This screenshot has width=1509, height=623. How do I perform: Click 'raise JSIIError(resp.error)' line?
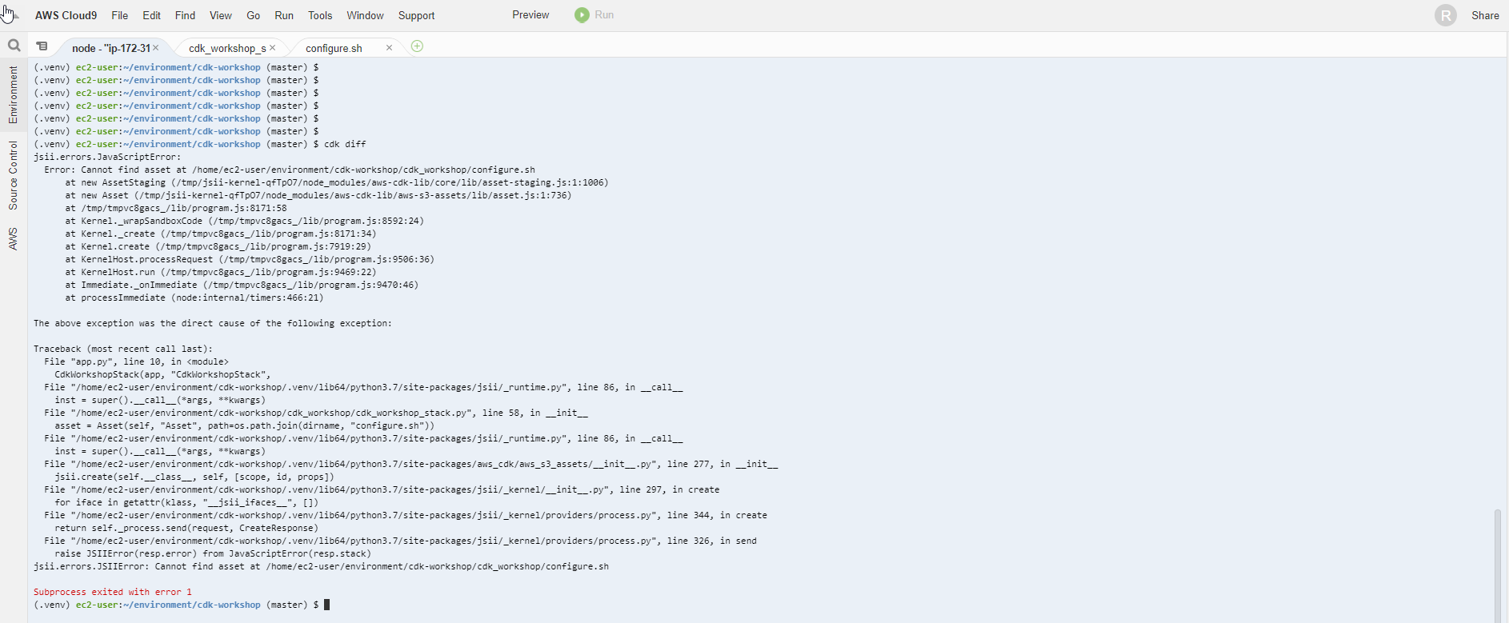point(213,553)
